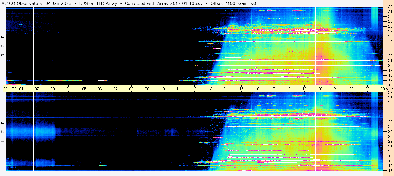Click the 32 MHz label in RCP panel

point(390,7)
